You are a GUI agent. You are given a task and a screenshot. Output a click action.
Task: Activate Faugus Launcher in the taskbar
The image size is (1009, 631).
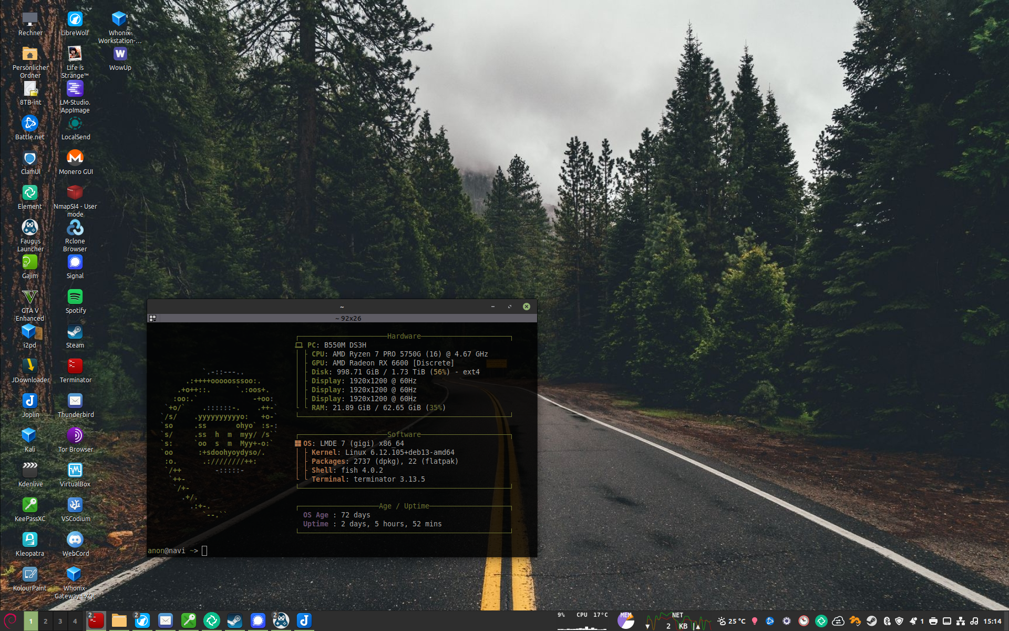coord(281,621)
